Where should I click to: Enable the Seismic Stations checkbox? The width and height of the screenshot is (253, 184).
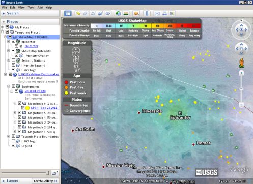tap(13, 60)
